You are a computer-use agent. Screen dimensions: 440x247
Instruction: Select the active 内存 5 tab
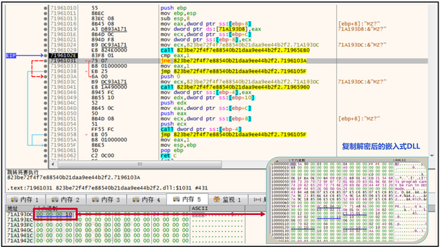(187, 199)
